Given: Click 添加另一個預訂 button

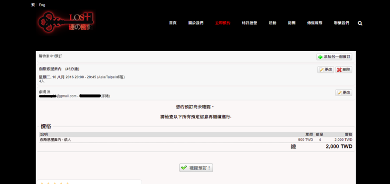Looking at the screenshot, I should click(334, 57).
